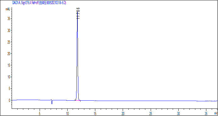The width and height of the screenshot is (218, 116).
Task: Click the small baseline bump at 15 minutes
Action: (96, 101)
